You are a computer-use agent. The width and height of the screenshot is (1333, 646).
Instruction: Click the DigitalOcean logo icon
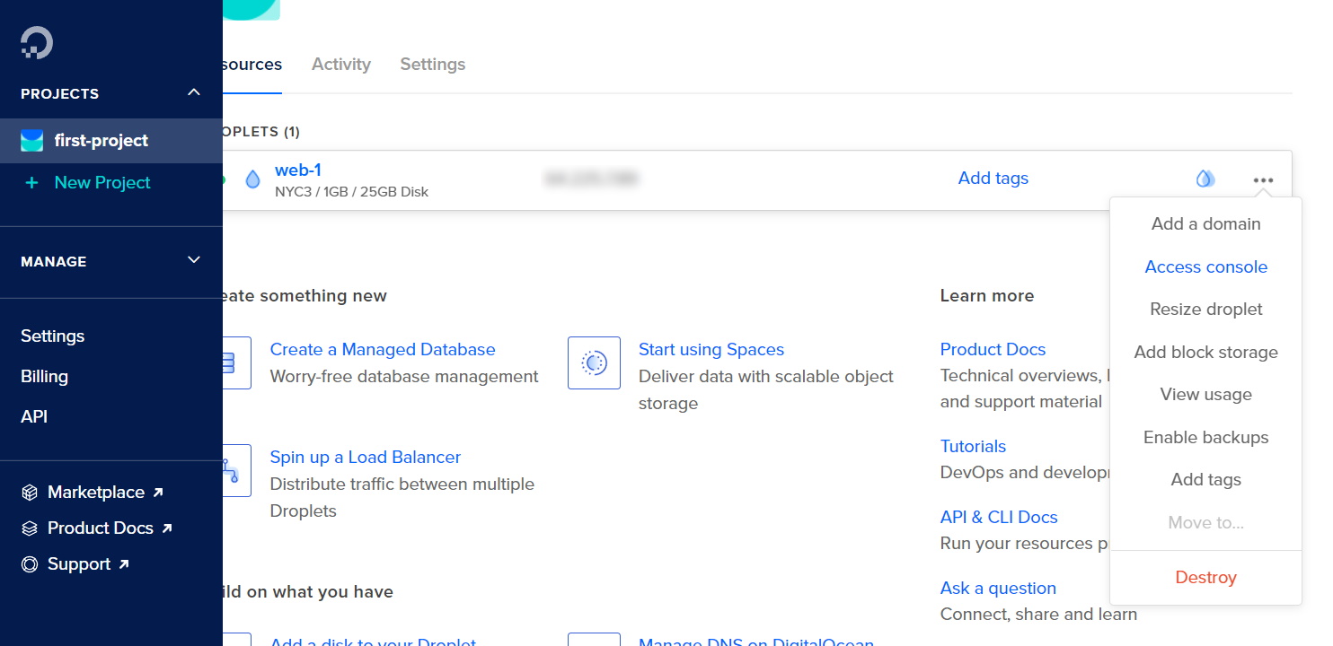coord(37,42)
